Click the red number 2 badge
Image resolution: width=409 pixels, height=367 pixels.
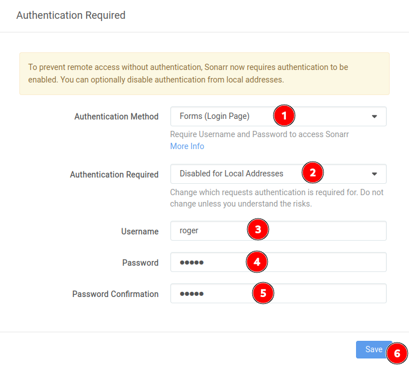point(313,172)
